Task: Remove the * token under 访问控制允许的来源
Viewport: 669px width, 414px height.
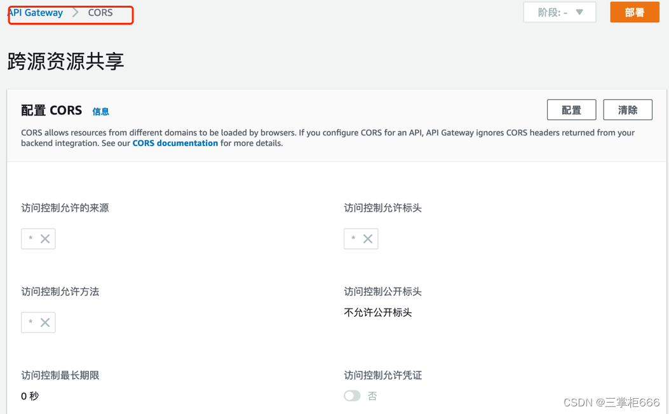Action: point(45,239)
